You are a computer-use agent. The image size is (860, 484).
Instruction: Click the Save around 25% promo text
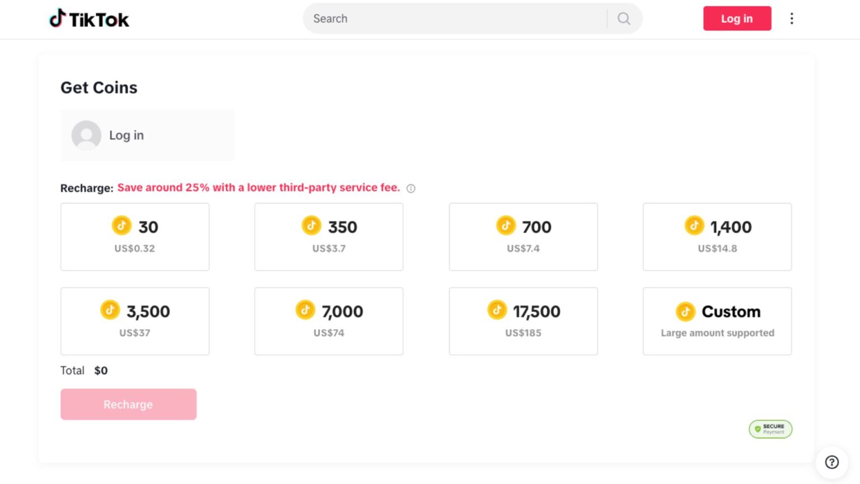click(259, 188)
